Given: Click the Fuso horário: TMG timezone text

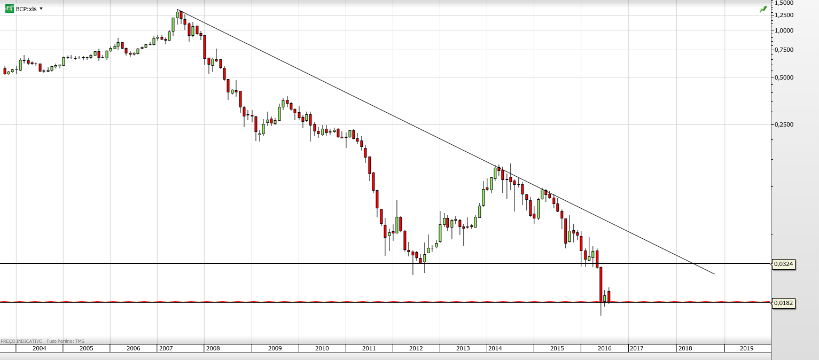Looking at the screenshot, I should [x=66, y=341].
